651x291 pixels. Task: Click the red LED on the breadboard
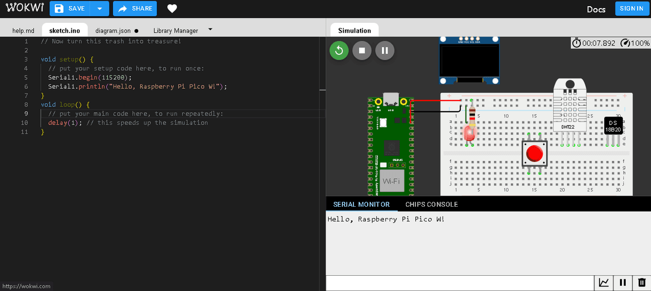click(469, 133)
